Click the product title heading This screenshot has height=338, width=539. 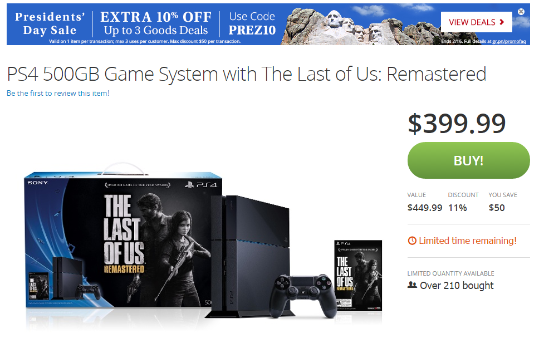247,74
